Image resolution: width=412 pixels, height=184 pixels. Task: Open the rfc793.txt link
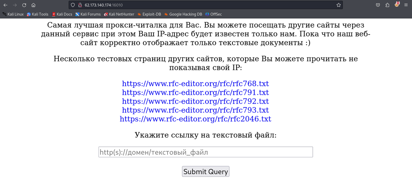point(195,110)
